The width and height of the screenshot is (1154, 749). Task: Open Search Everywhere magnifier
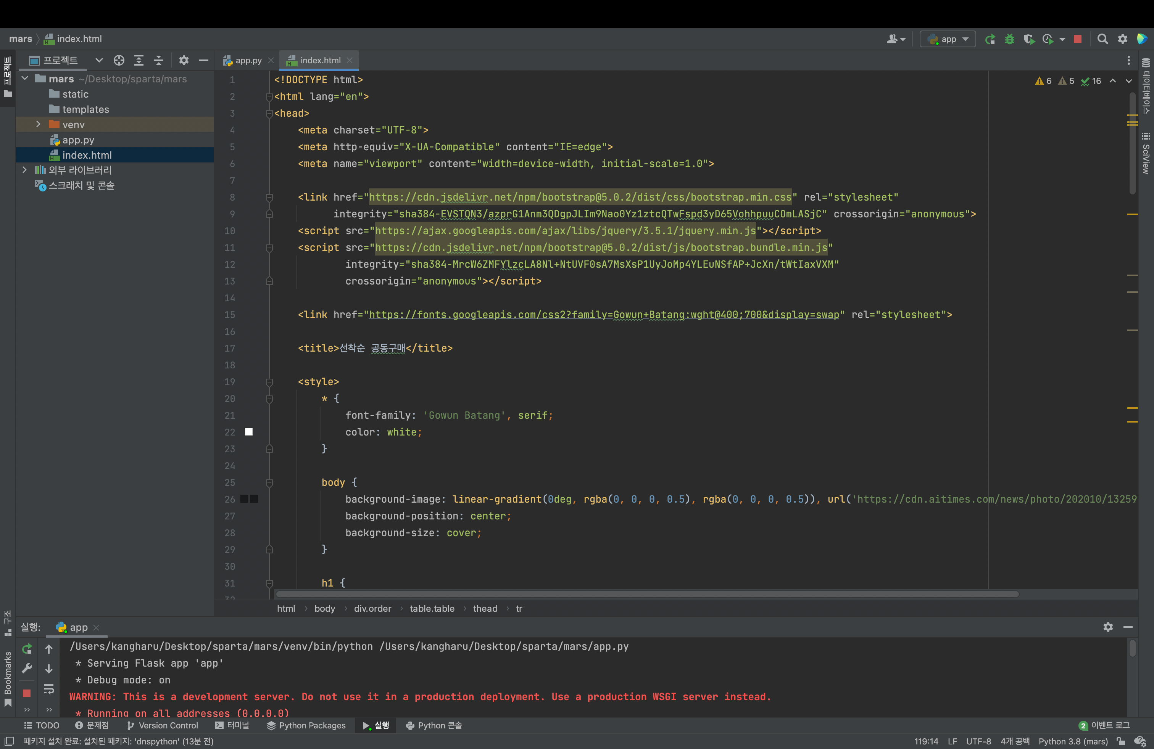1102,39
